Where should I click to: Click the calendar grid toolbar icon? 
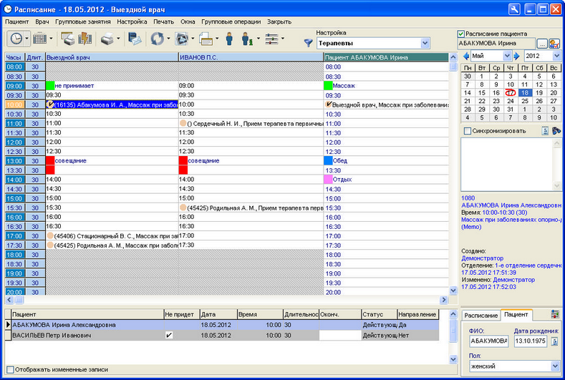[39, 38]
